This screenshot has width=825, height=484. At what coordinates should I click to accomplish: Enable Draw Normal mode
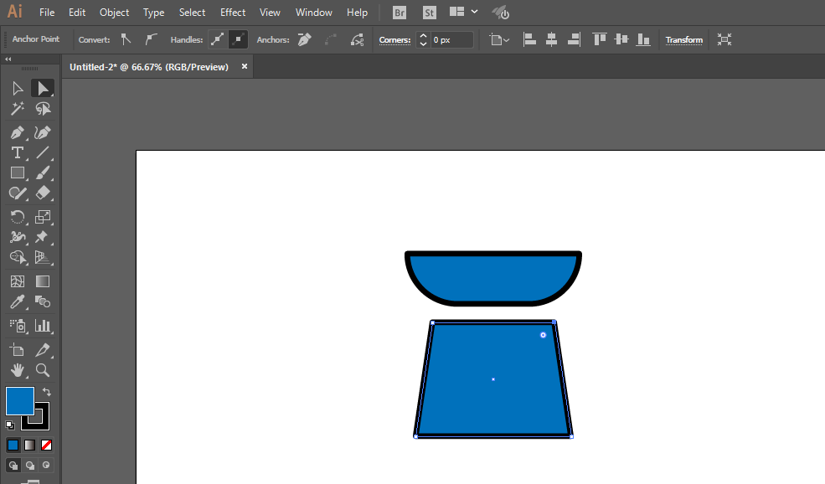(x=13, y=465)
